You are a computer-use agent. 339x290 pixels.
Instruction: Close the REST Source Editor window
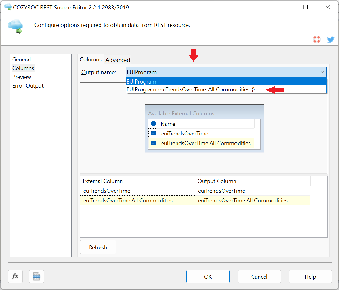327,7
